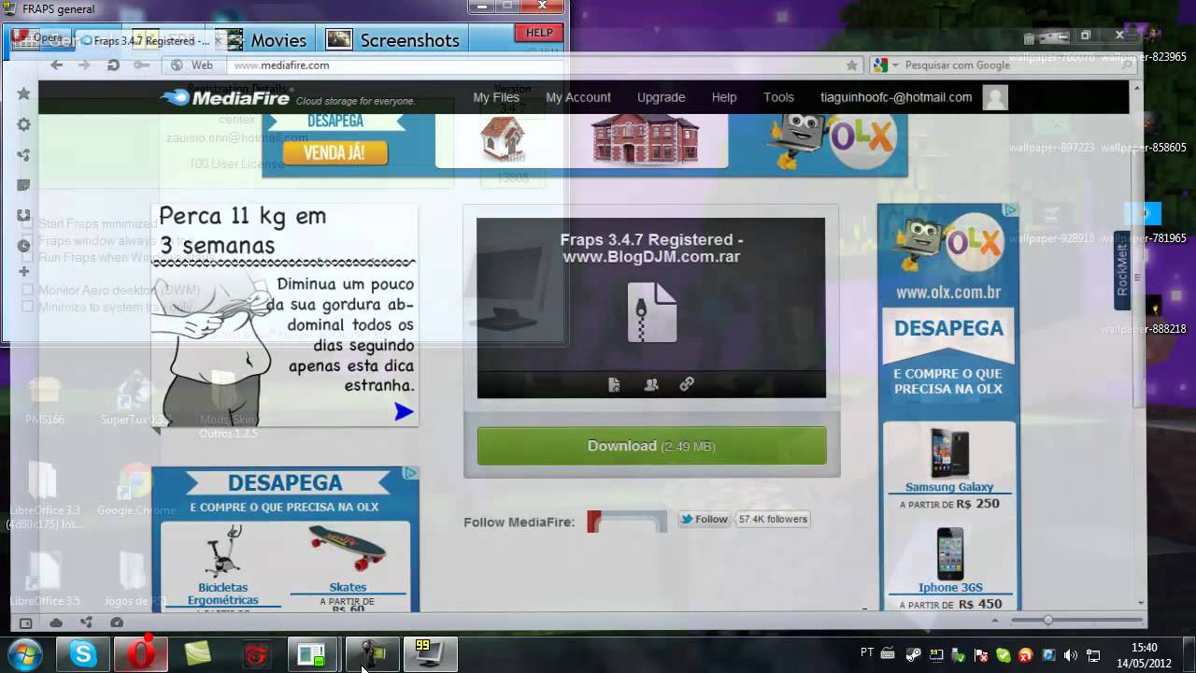Add a panel with the sidebar plus icon
1196x673 pixels.
24,272
